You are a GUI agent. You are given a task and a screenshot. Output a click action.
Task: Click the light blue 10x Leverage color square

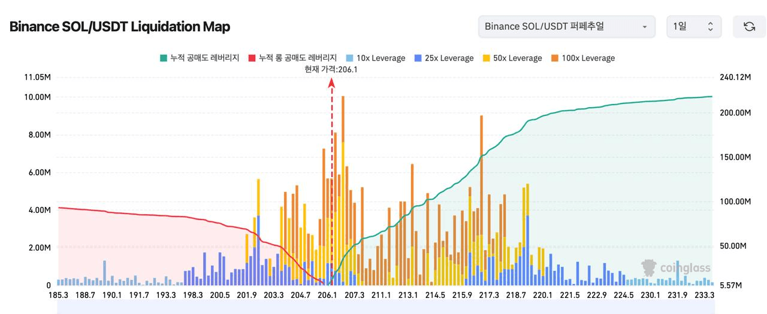pos(349,58)
